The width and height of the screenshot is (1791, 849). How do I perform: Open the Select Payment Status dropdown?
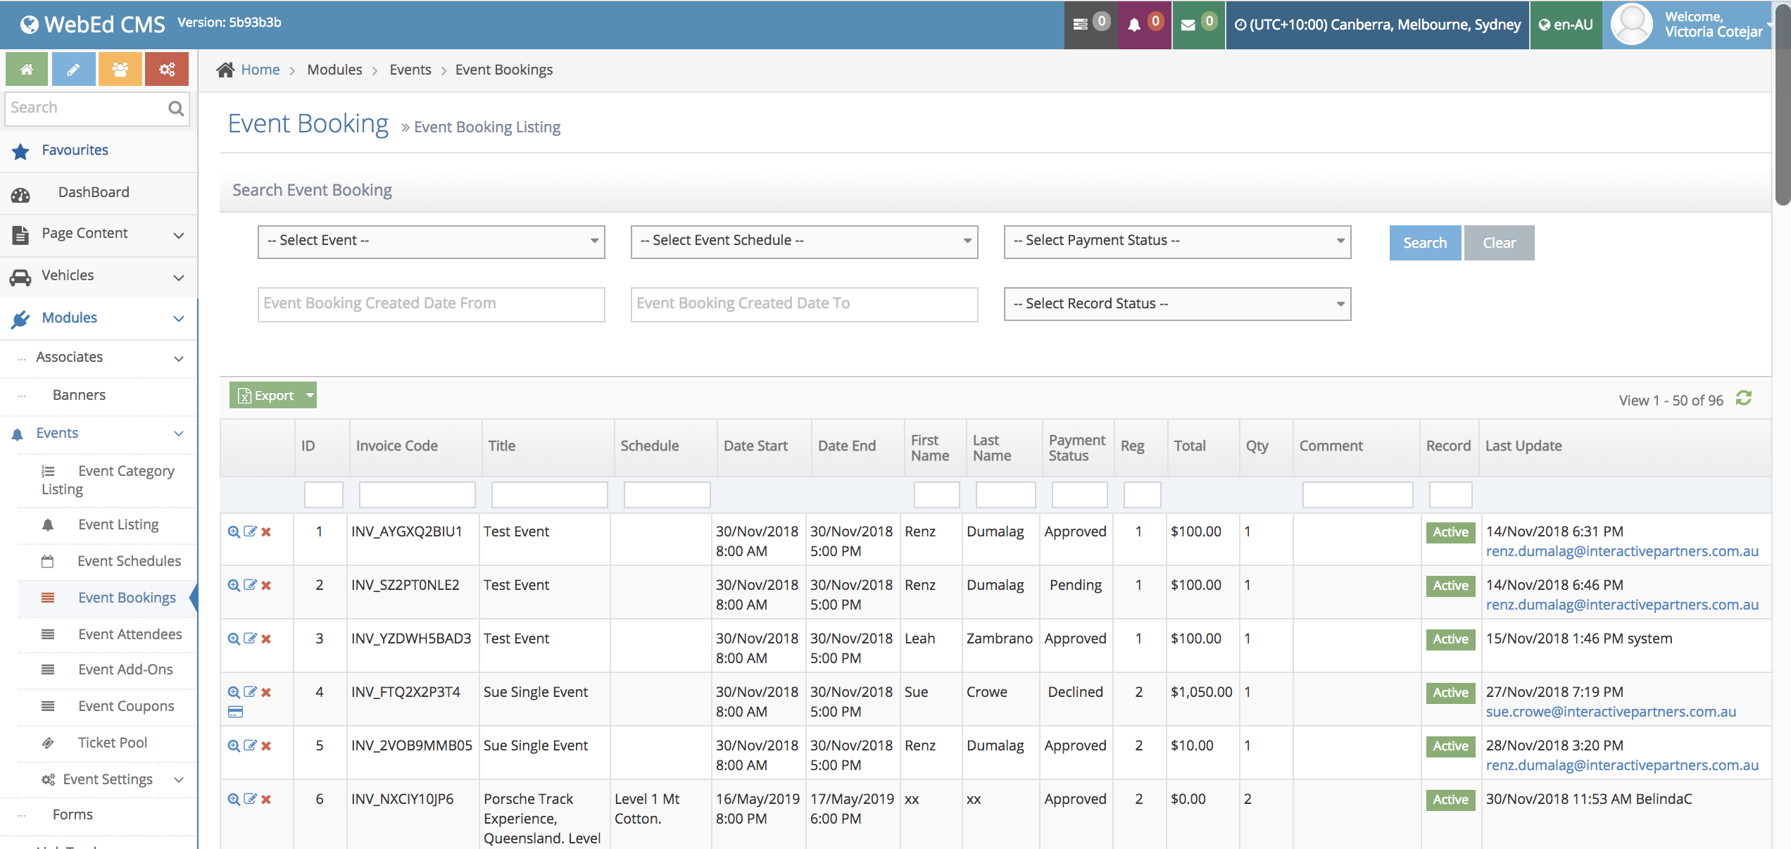(x=1176, y=241)
